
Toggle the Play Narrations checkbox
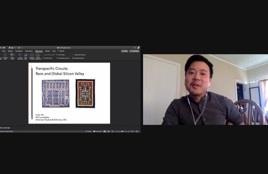tap(43, 58)
